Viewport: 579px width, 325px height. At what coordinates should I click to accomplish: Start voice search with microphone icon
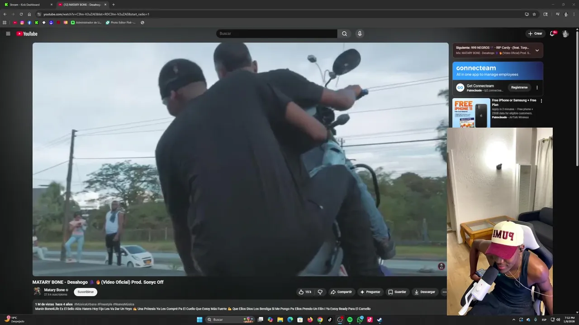360,34
